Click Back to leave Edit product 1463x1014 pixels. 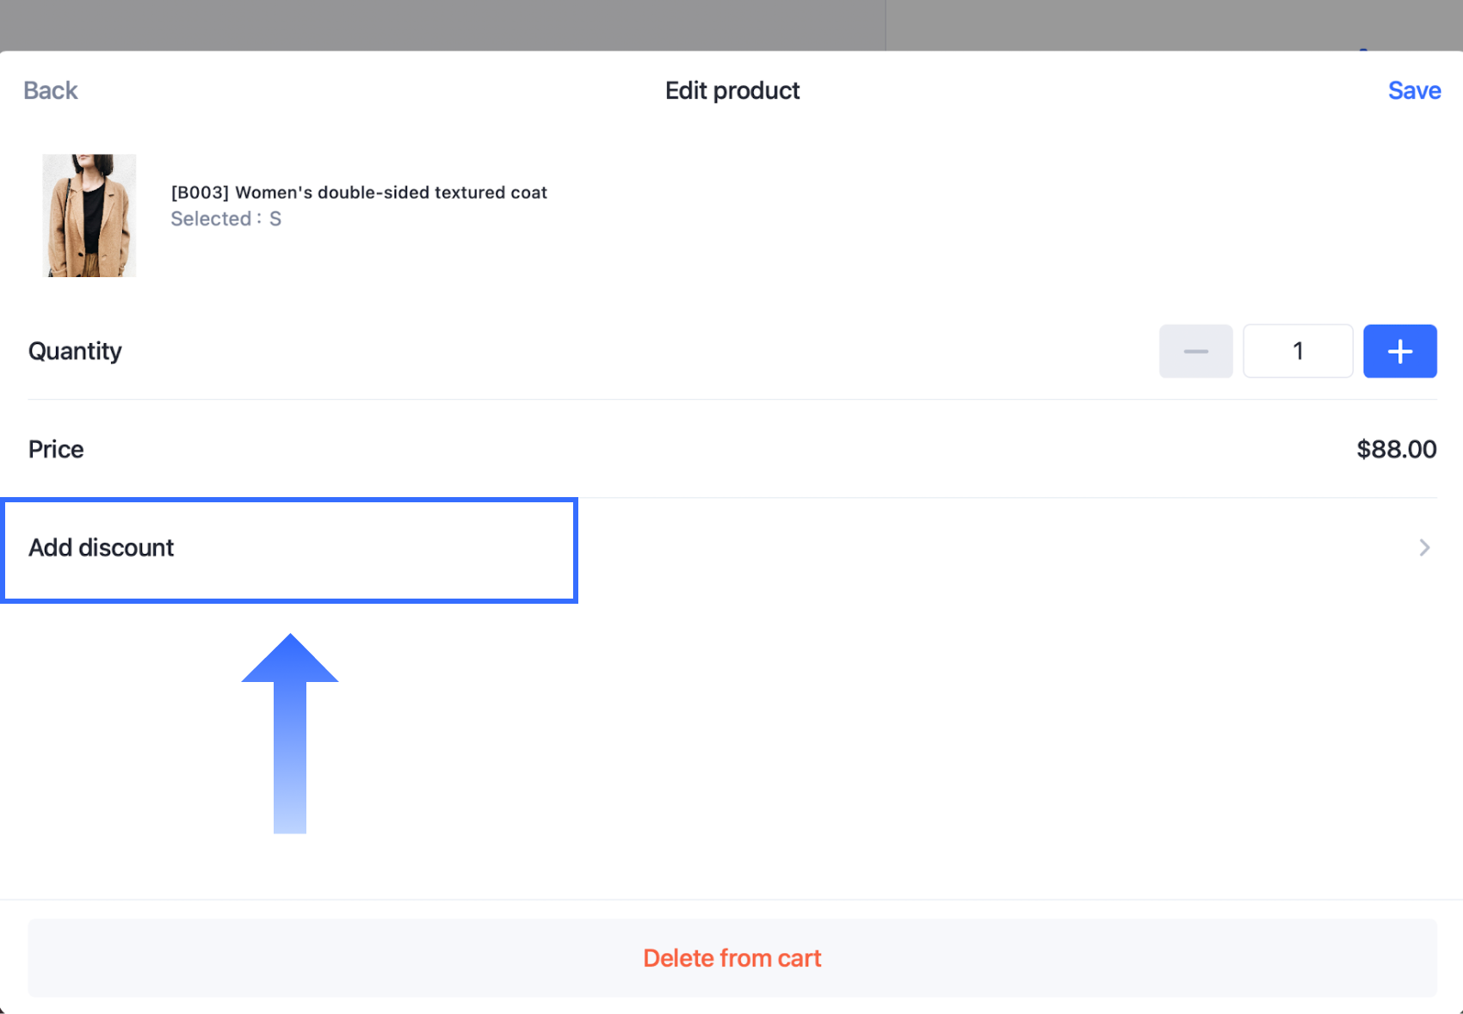[50, 90]
